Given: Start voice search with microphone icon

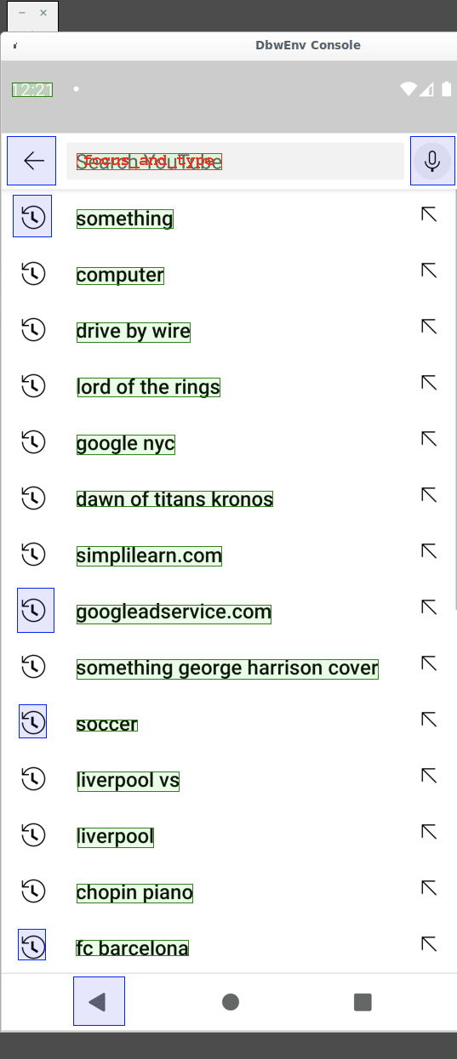Looking at the screenshot, I should point(432,161).
